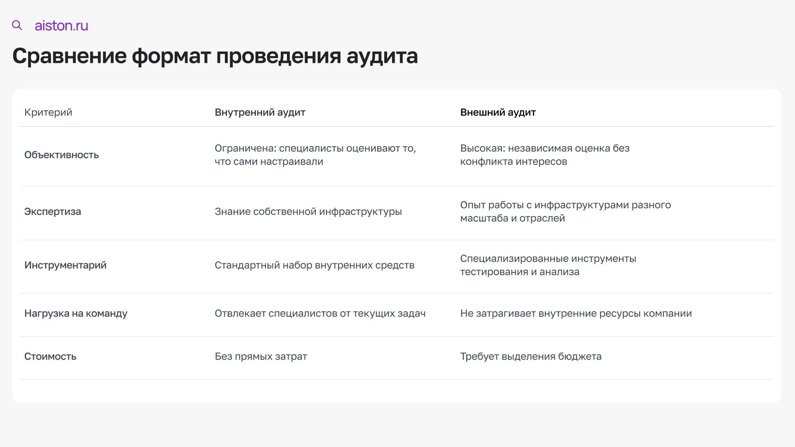This screenshot has width=795, height=447.
Task: Select the 'Инструментарий' row label
Action: point(65,265)
